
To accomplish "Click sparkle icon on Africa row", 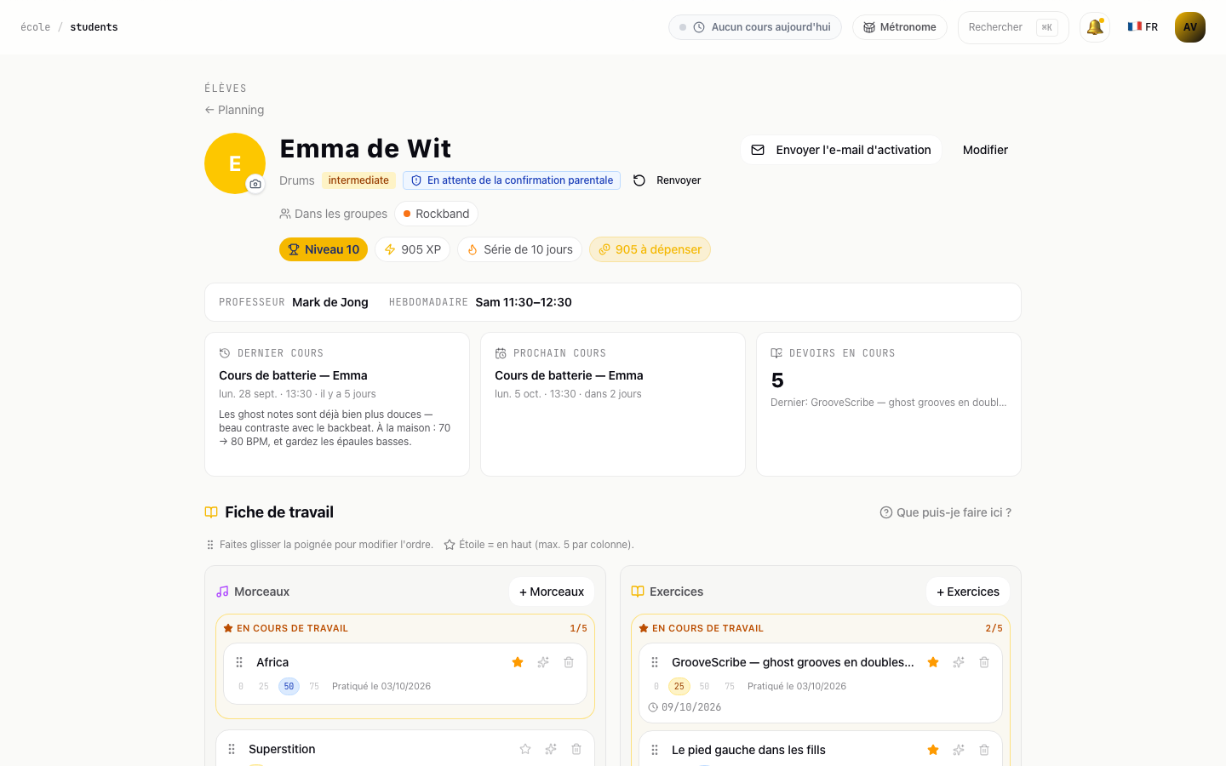I will click(543, 662).
